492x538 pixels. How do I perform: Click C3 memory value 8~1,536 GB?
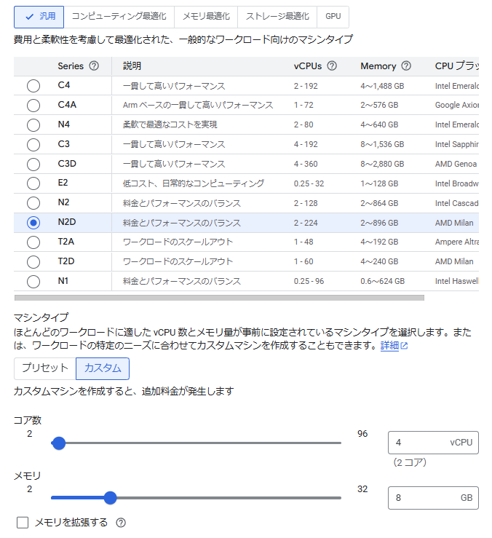382,144
